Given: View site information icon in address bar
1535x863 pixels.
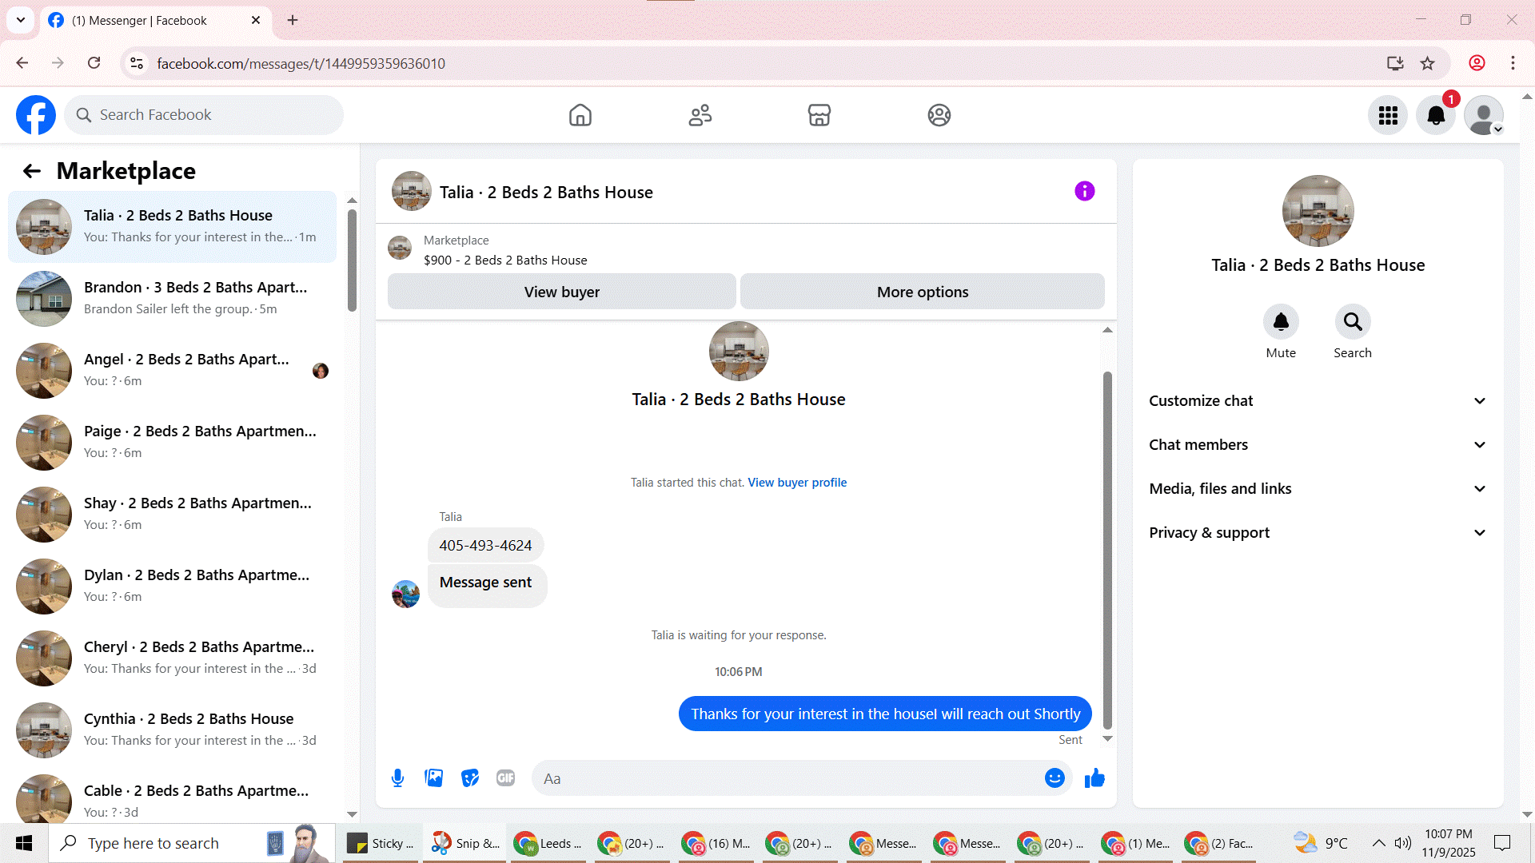Looking at the screenshot, I should coord(137,63).
